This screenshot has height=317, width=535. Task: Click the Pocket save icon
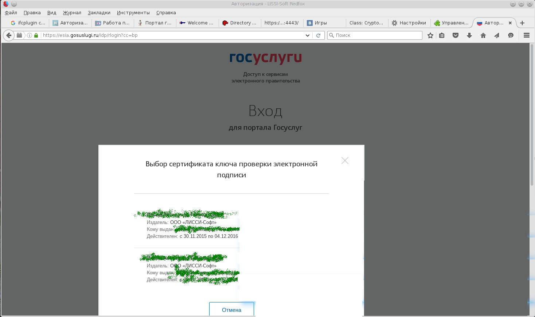point(456,35)
